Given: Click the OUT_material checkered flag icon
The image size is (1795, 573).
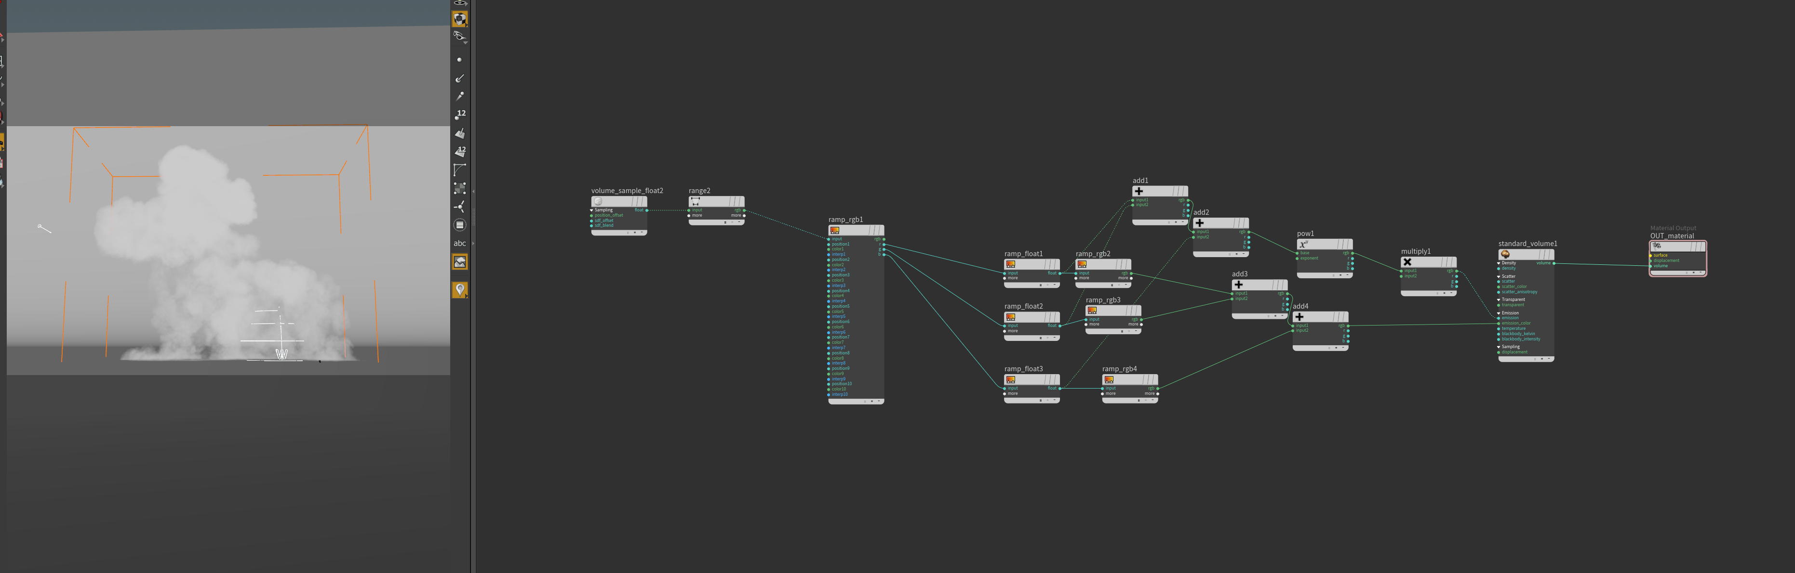Looking at the screenshot, I should pyautogui.click(x=1657, y=246).
